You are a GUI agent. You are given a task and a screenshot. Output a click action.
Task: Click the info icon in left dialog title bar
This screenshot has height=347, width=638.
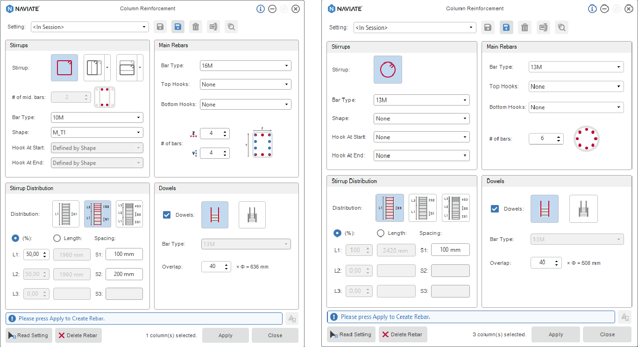pyautogui.click(x=261, y=9)
